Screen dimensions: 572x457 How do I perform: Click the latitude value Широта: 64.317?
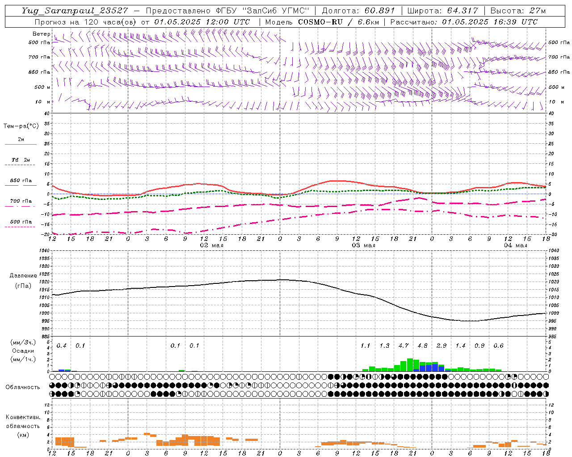coord(442,11)
